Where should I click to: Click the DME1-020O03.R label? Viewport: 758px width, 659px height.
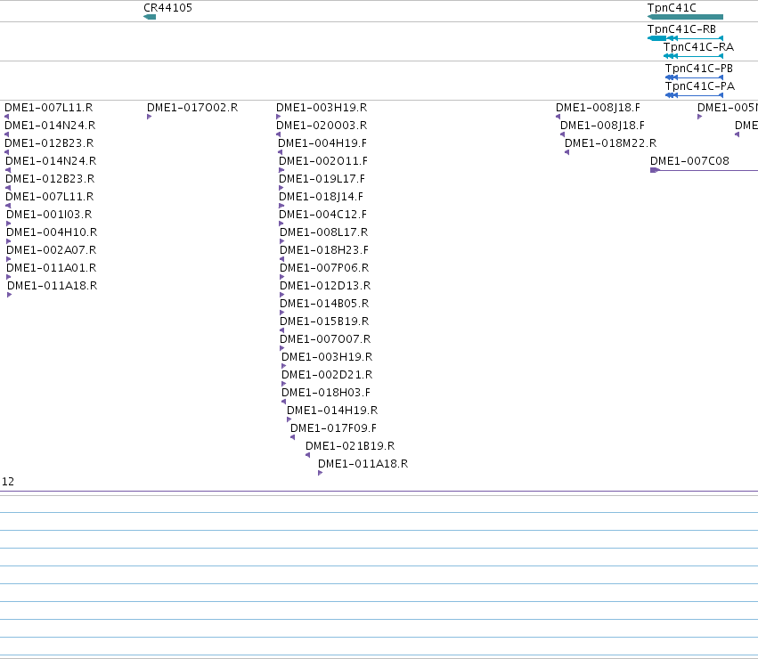[322, 126]
